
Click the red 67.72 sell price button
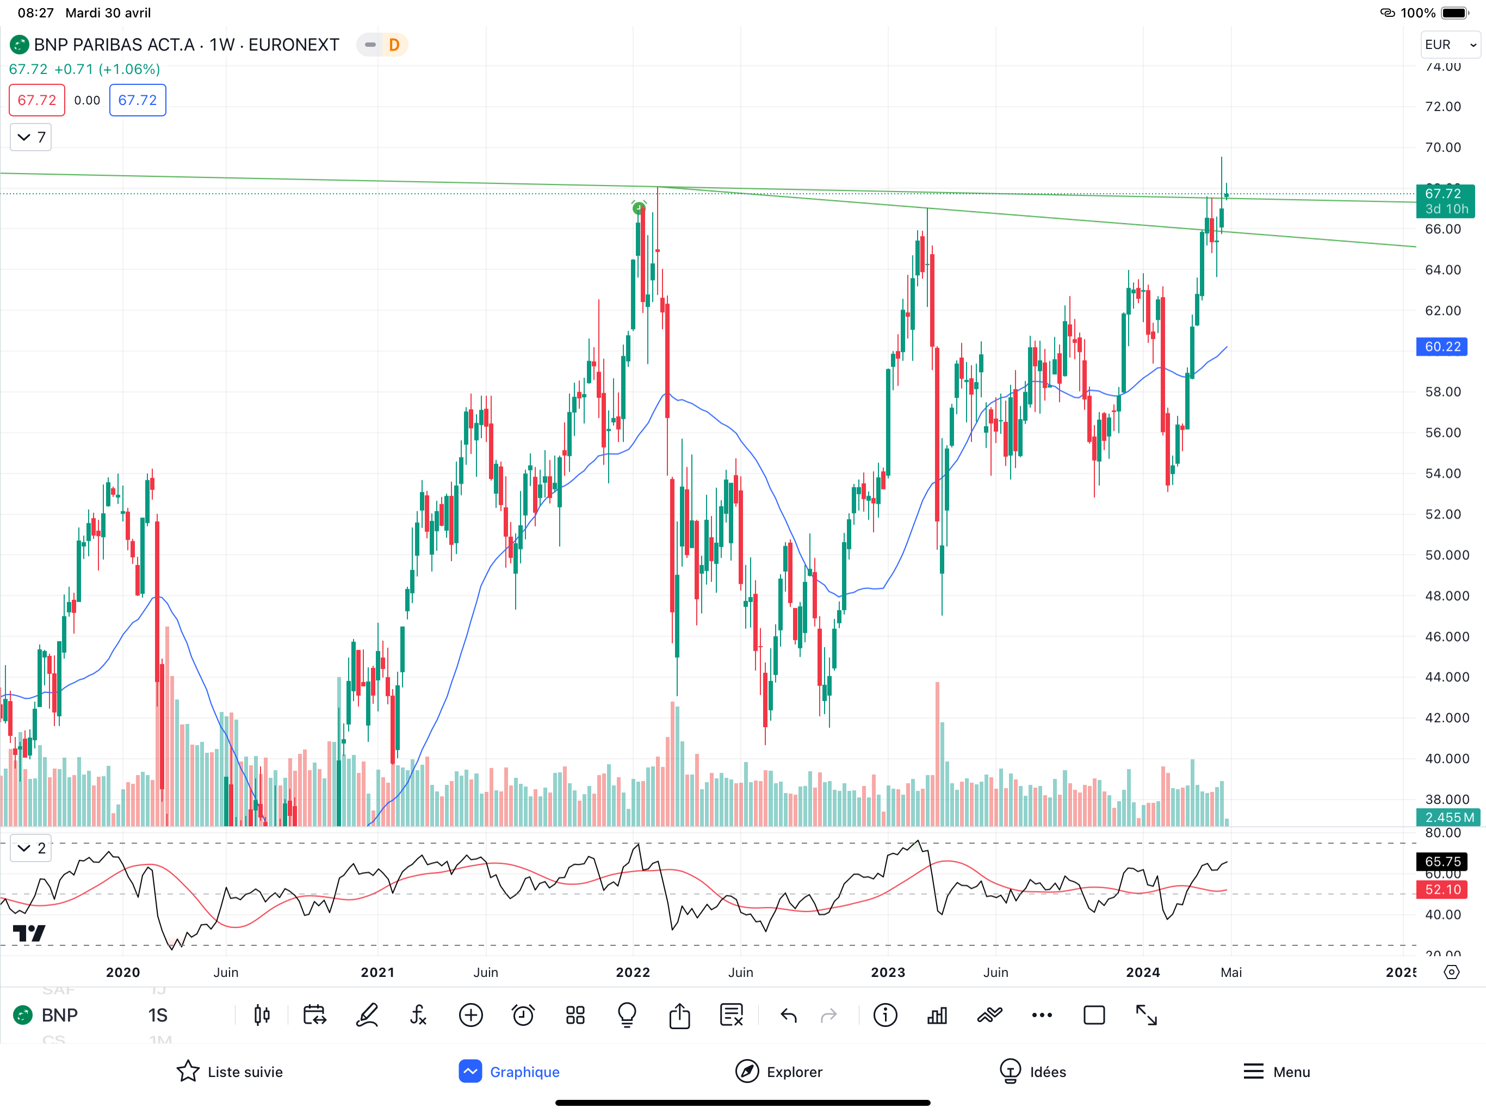[37, 100]
